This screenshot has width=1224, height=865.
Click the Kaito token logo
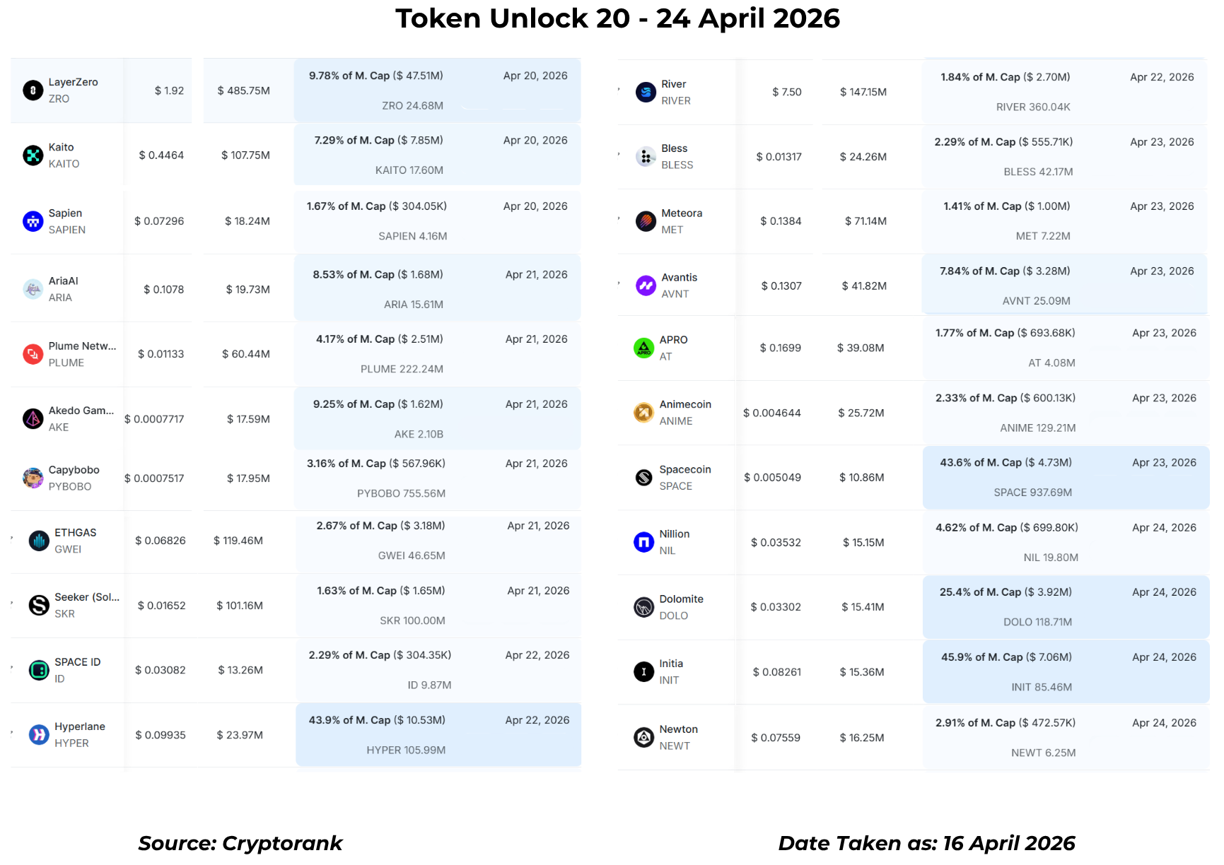click(x=33, y=155)
